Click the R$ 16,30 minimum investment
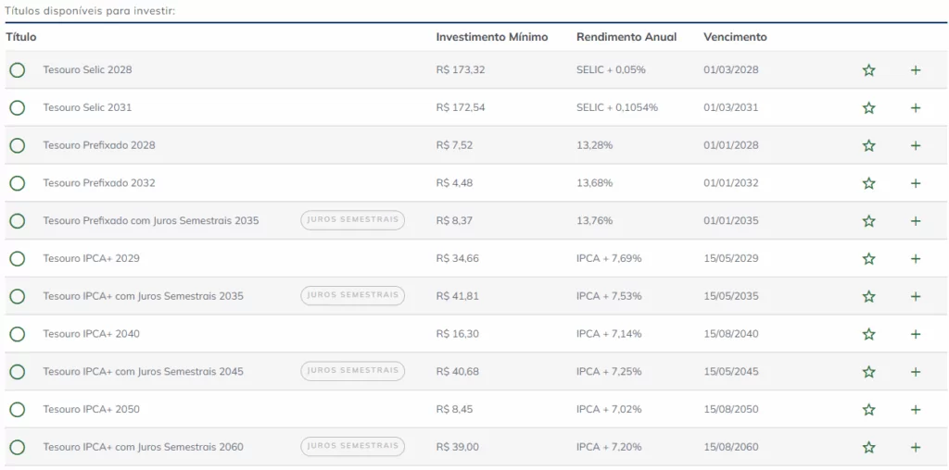 pos(458,334)
